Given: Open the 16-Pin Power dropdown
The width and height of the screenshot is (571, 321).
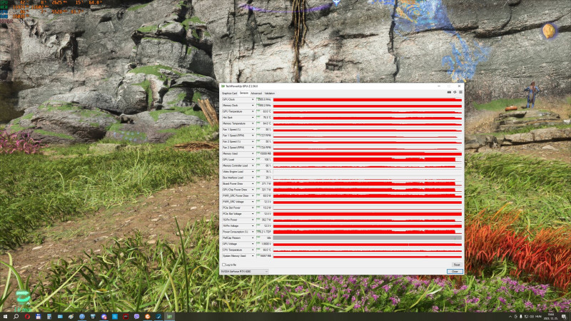Looking at the screenshot, I should click(253, 220).
